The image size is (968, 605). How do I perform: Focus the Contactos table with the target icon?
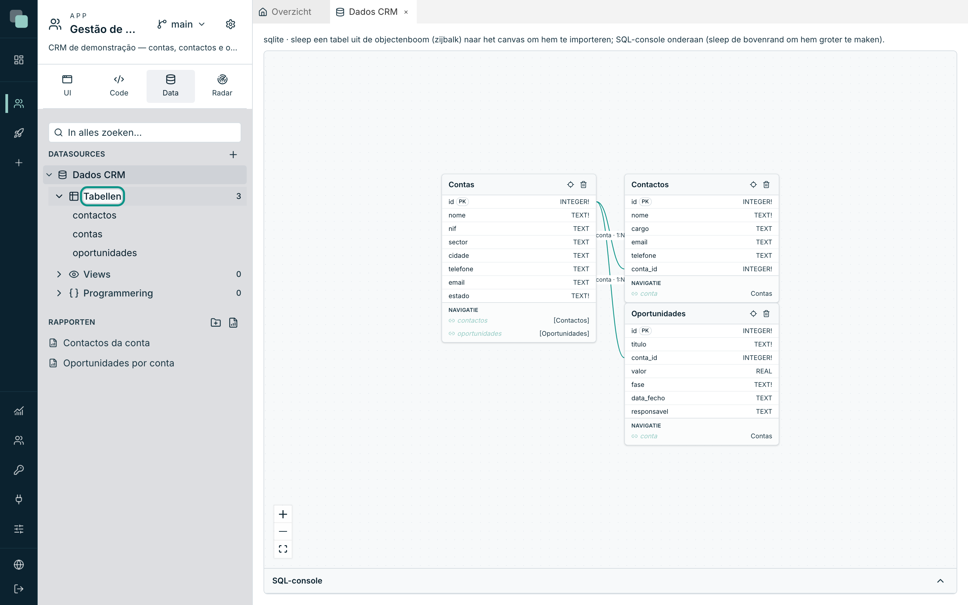tap(753, 185)
